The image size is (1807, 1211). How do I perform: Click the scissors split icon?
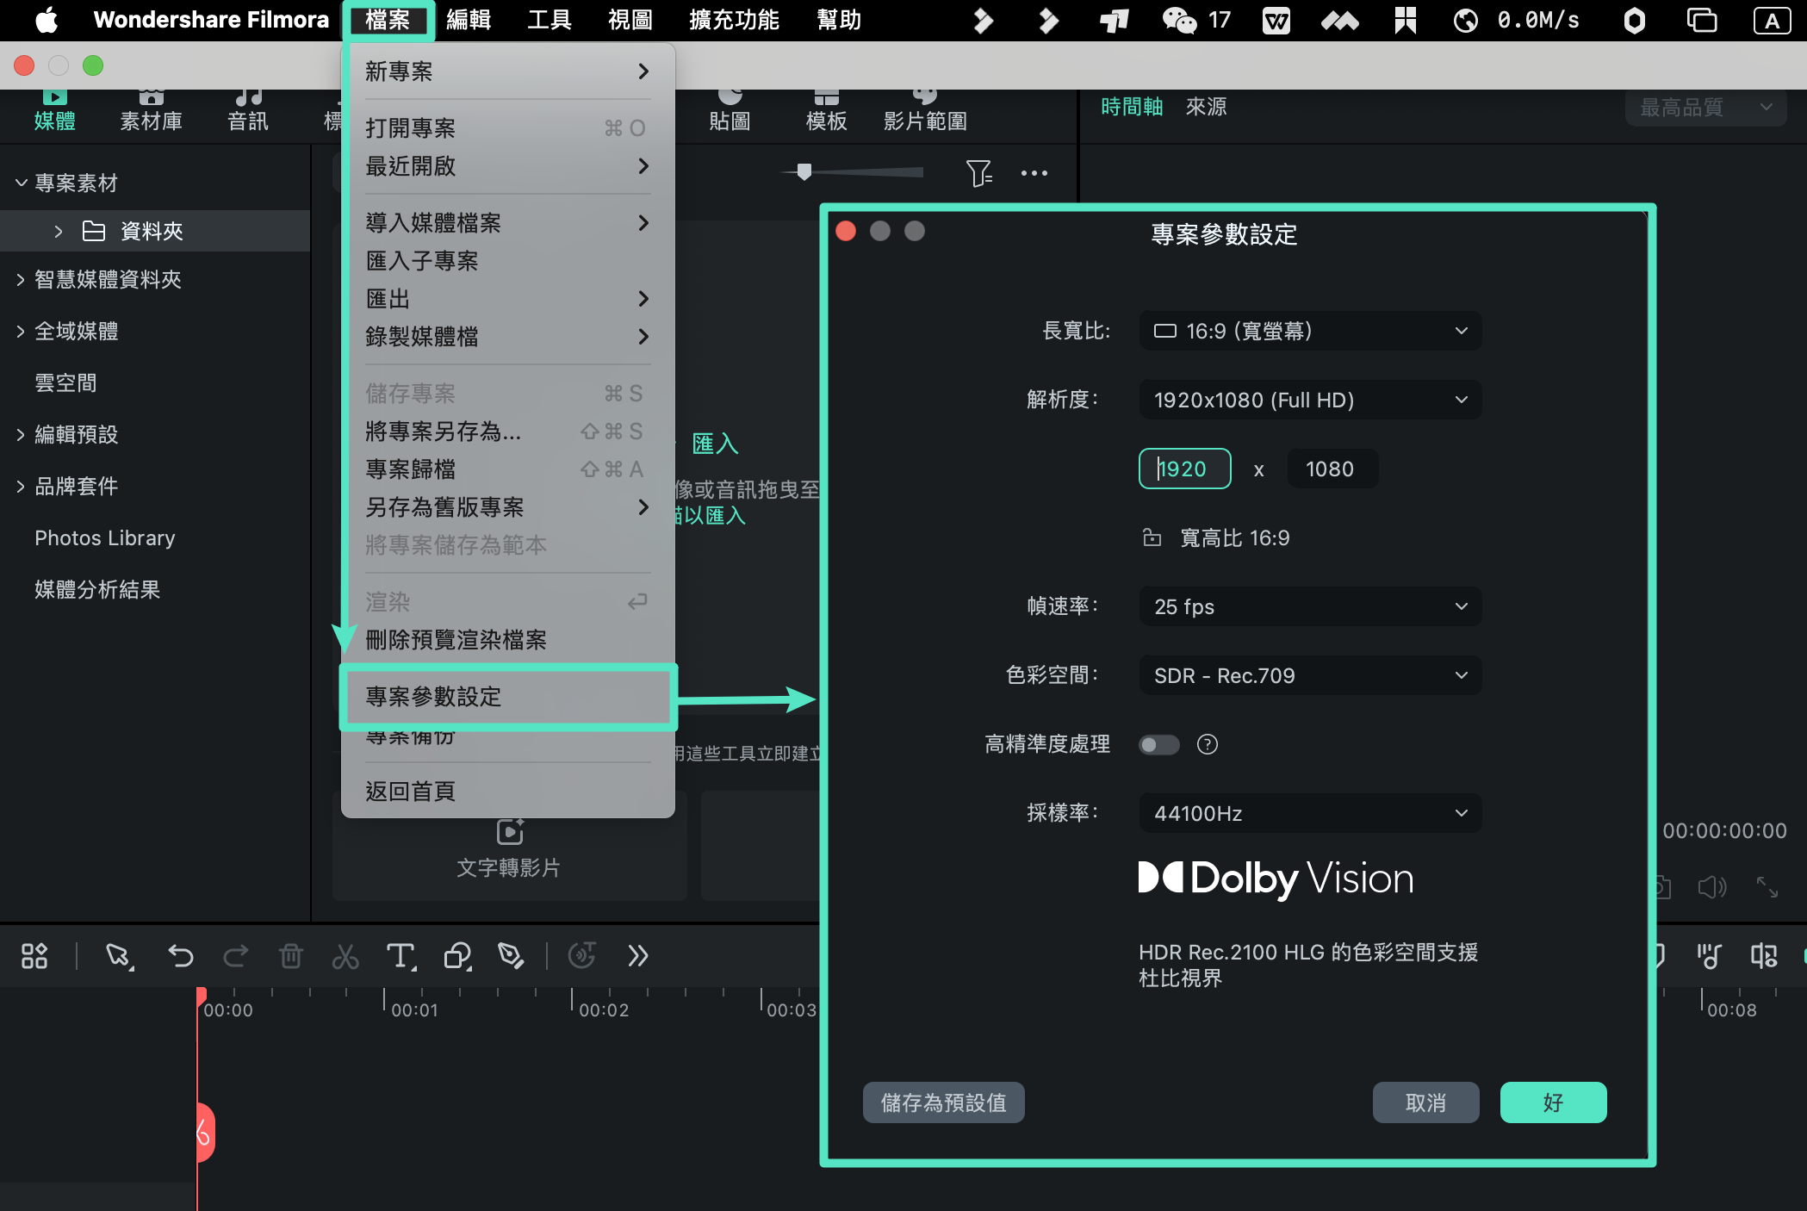[345, 956]
